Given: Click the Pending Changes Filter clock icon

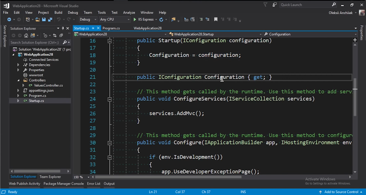Looking at the screenshot, I should pos(45,35).
